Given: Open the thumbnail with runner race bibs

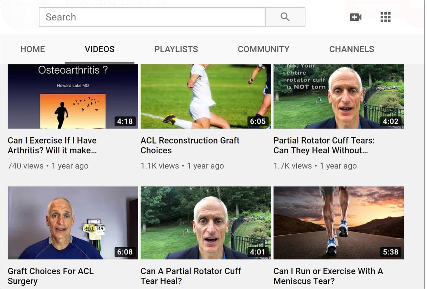Looking at the screenshot, I should (x=73, y=223).
